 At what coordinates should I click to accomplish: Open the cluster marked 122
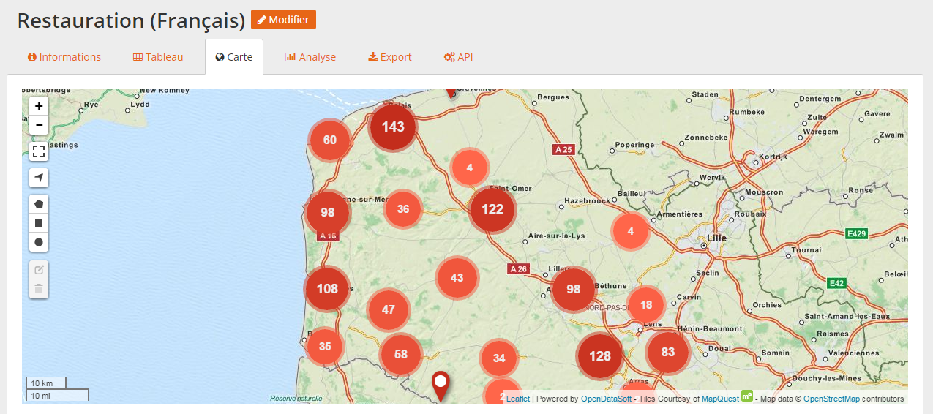point(492,209)
